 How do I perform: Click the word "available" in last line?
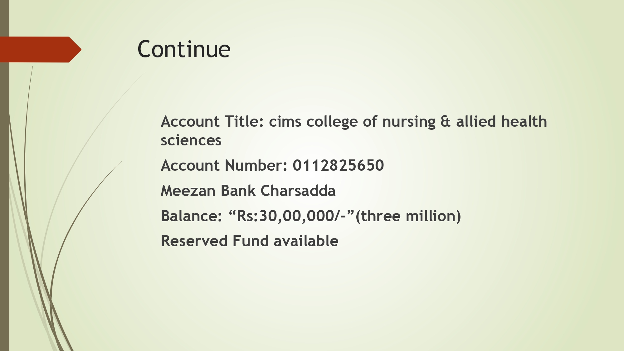coord(306,241)
